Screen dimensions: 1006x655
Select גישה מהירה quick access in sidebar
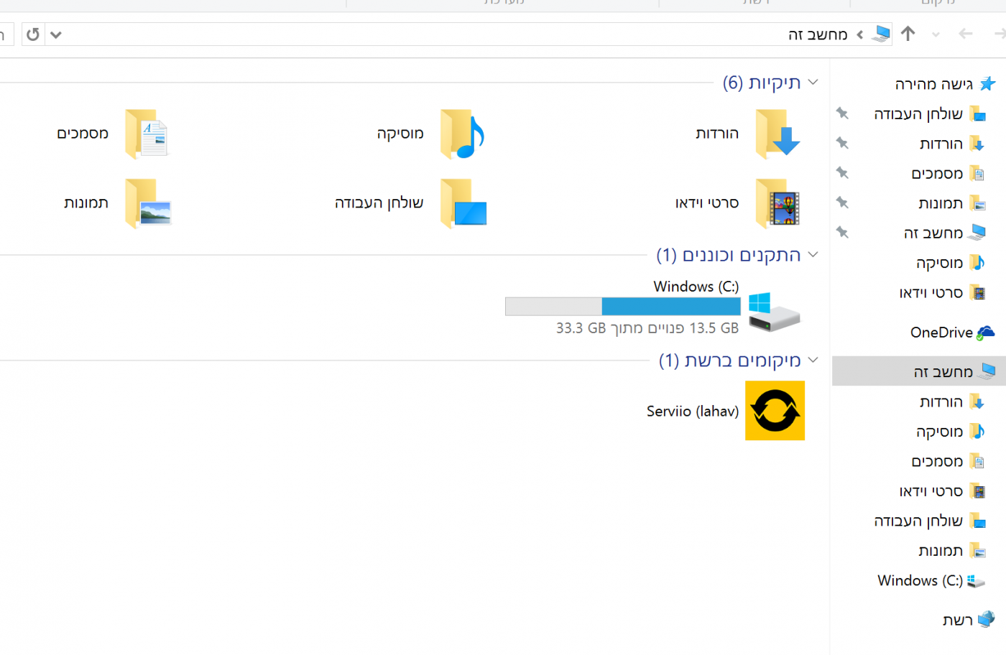(934, 84)
